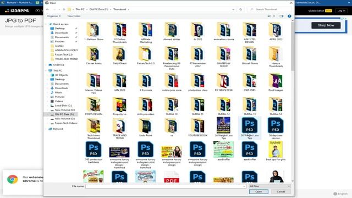
Task: Click 'Log in' on the 123APPS page
Action: (x=341, y=10)
